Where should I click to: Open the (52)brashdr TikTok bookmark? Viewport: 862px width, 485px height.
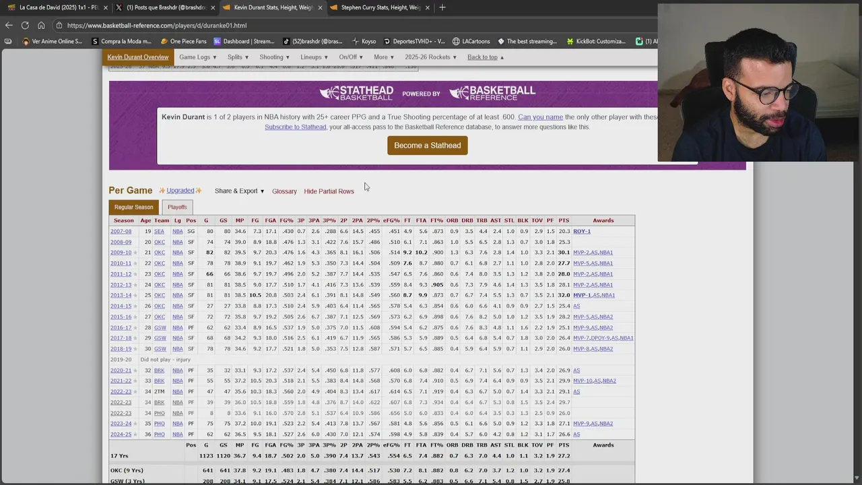[x=312, y=41]
